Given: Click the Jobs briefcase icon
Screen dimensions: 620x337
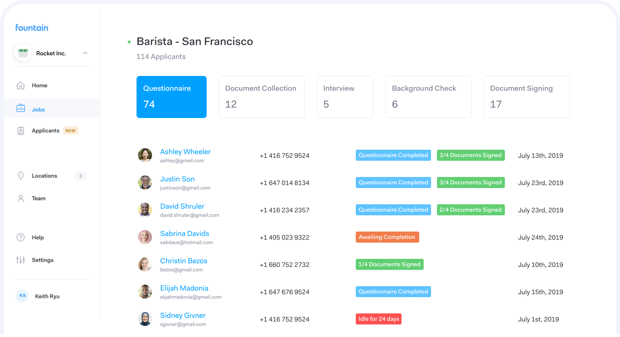Looking at the screenshot, I should click(21, 108).
